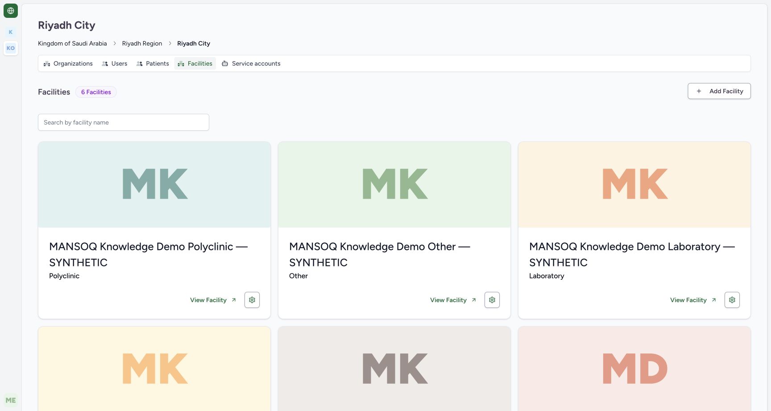771x411 pixels.
Task: Click the Service accounts robot icon
Action: point(225,64)
